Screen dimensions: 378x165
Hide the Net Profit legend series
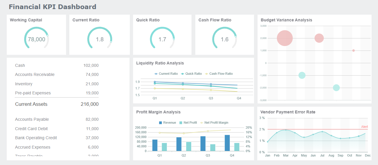pos(188,123)
